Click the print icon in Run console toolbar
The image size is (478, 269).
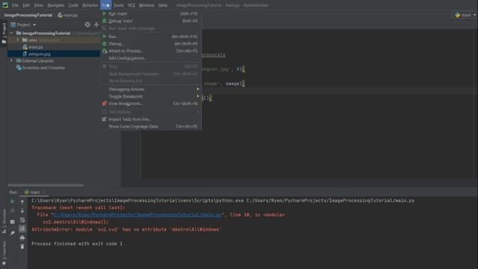22,238
